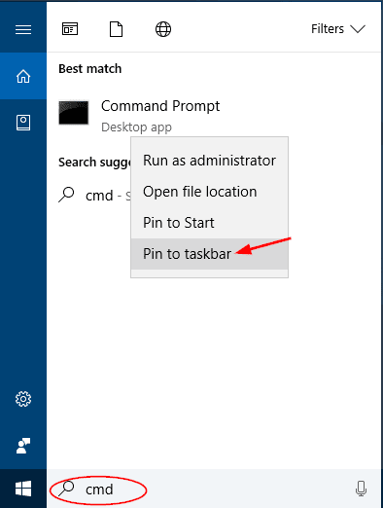The width and height of the screenshot is (383, 508).
Task: Filter results by Apps icon
Action: pyautogui.click(x=70, y=29)
